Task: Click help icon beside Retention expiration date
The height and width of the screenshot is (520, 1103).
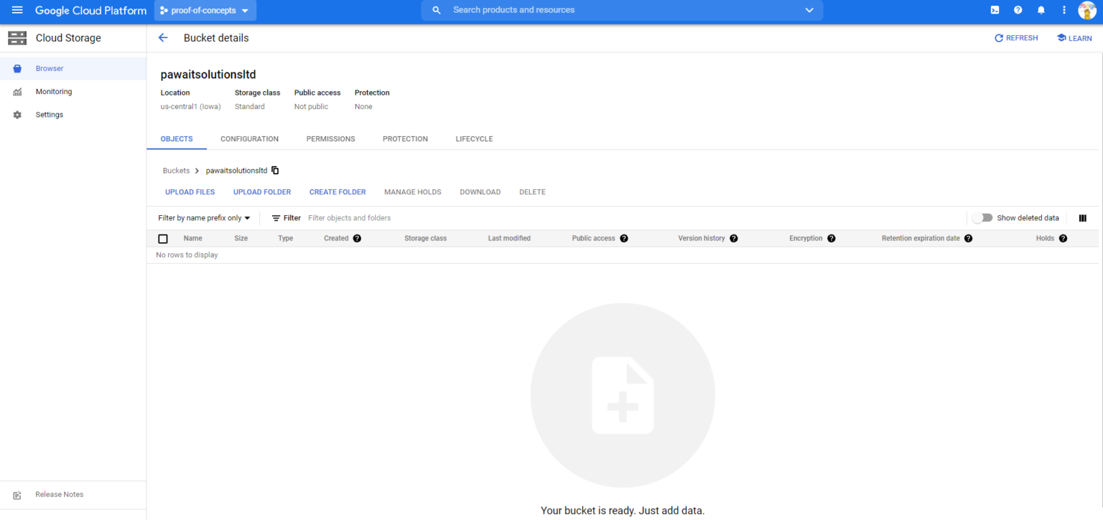Action: tap(969, 238)
